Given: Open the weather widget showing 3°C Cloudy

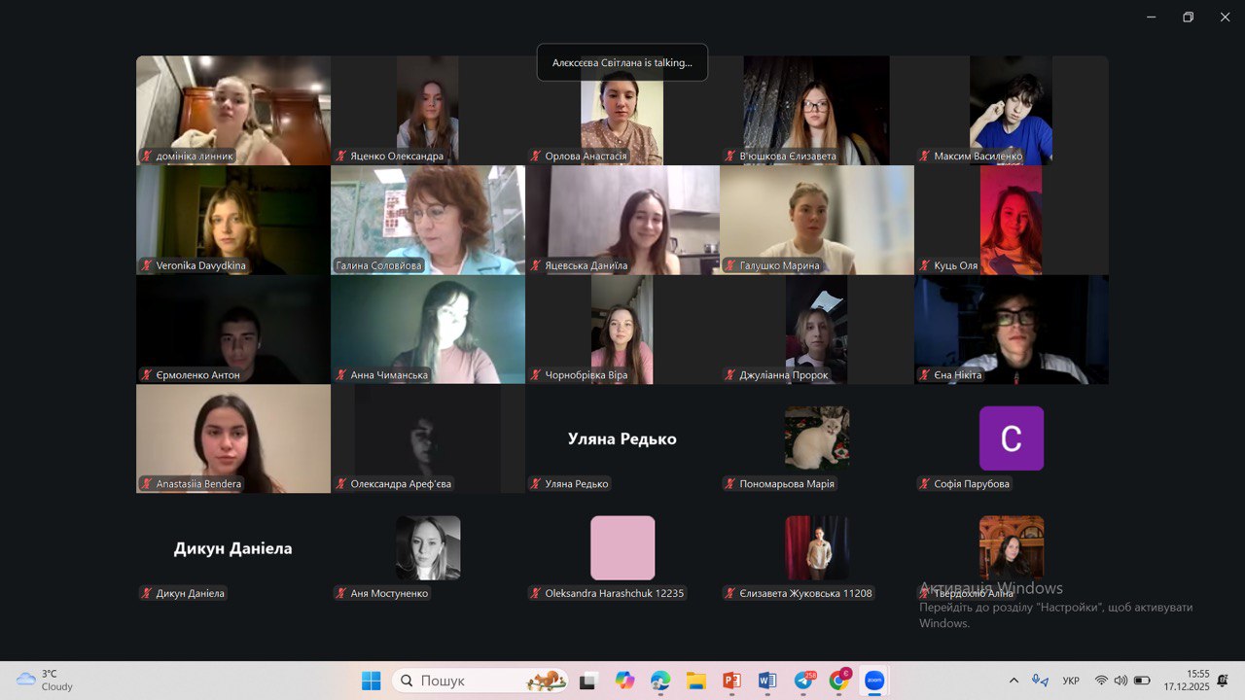Looking at the screenshot, I should pyautogui.click(x=45, y=680).
